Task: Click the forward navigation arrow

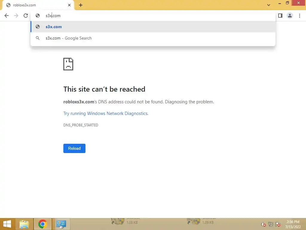Action: (16, 16)
